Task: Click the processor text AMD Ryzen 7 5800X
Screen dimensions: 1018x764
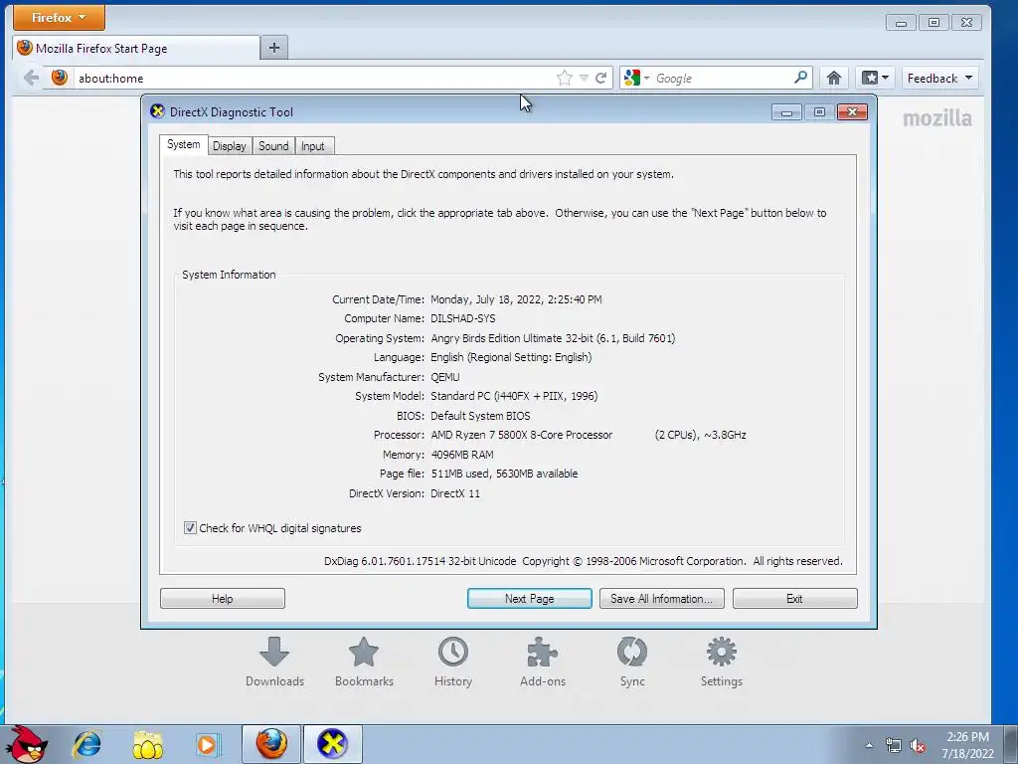Action: [x=521, y=435]
